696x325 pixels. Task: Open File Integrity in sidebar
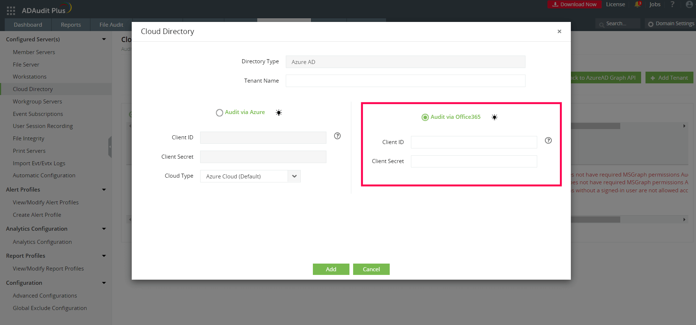[x=29, y=139]
